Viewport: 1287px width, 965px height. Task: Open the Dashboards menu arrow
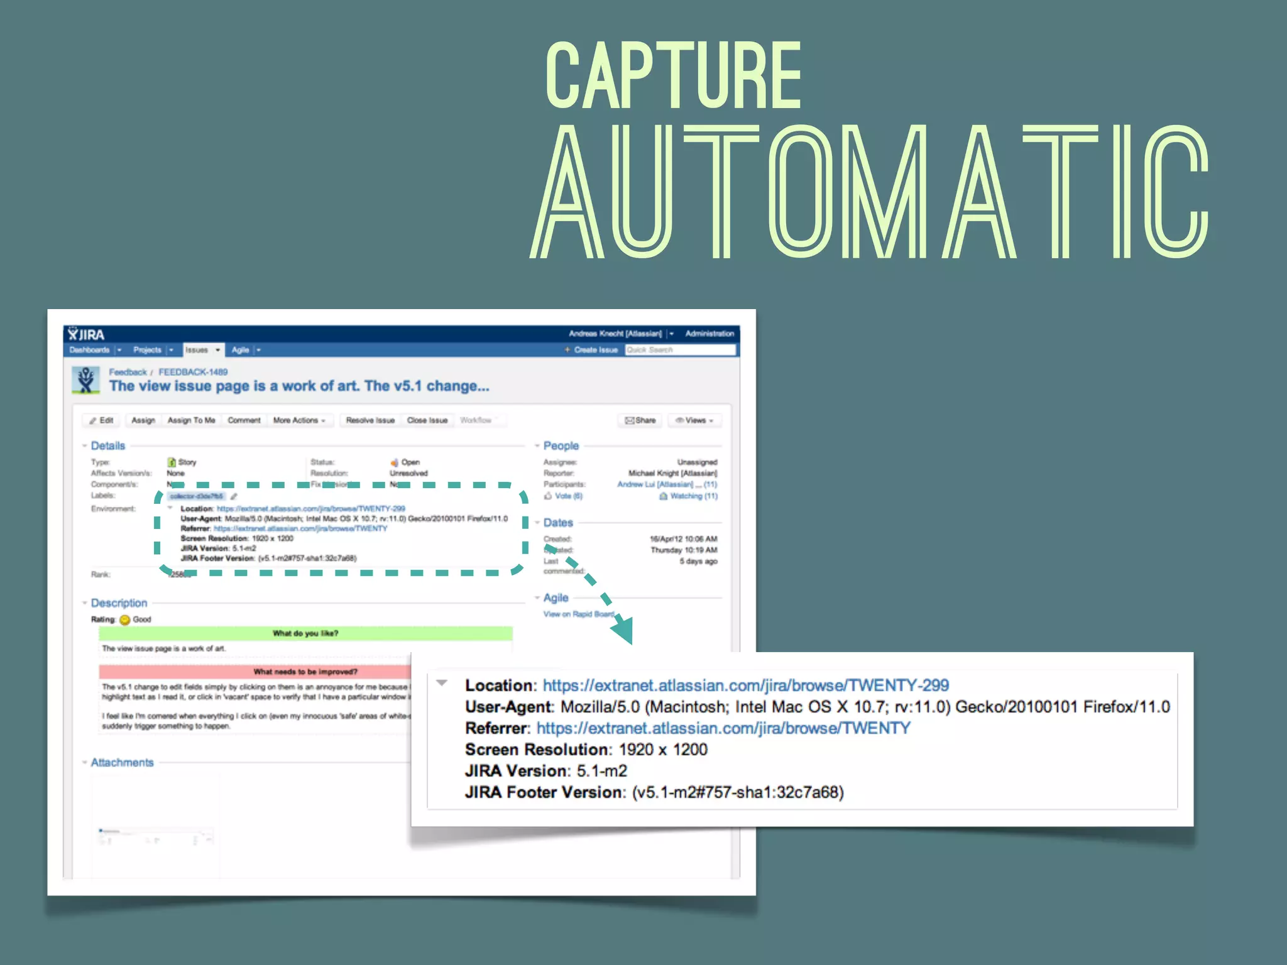pos(119,350)
